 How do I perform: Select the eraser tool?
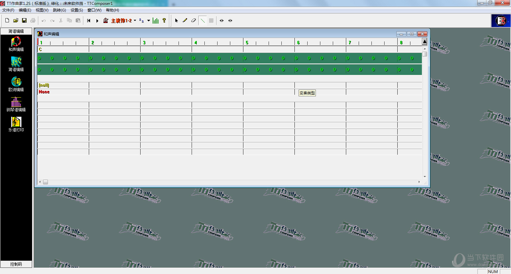point(194,20)
